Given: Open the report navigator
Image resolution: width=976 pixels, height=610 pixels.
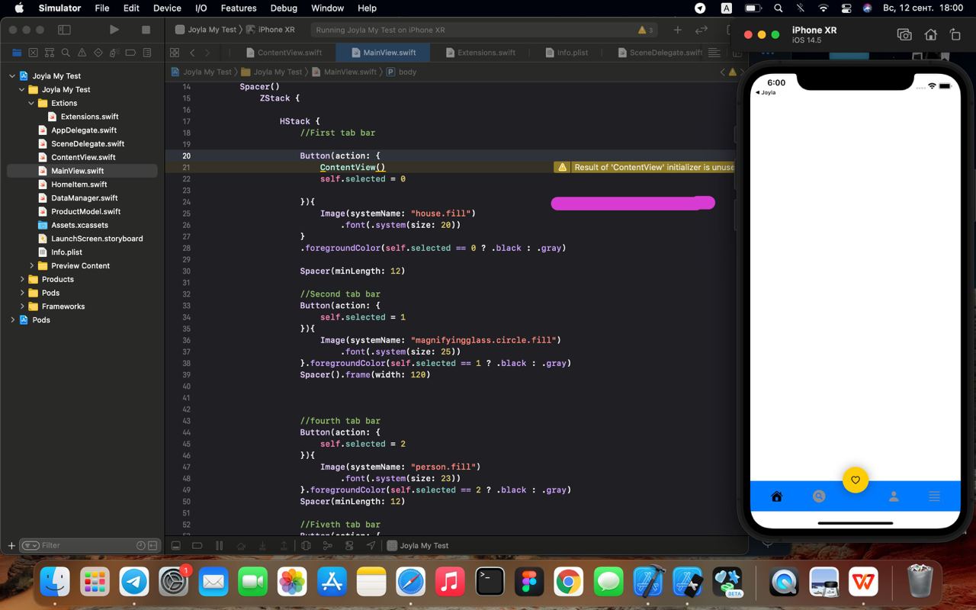Looking at the screenshot, I should [x=146, y=53].
